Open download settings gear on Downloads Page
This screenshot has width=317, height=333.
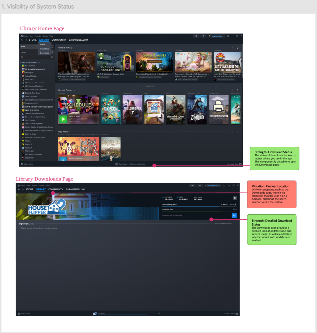coord(235,198)
